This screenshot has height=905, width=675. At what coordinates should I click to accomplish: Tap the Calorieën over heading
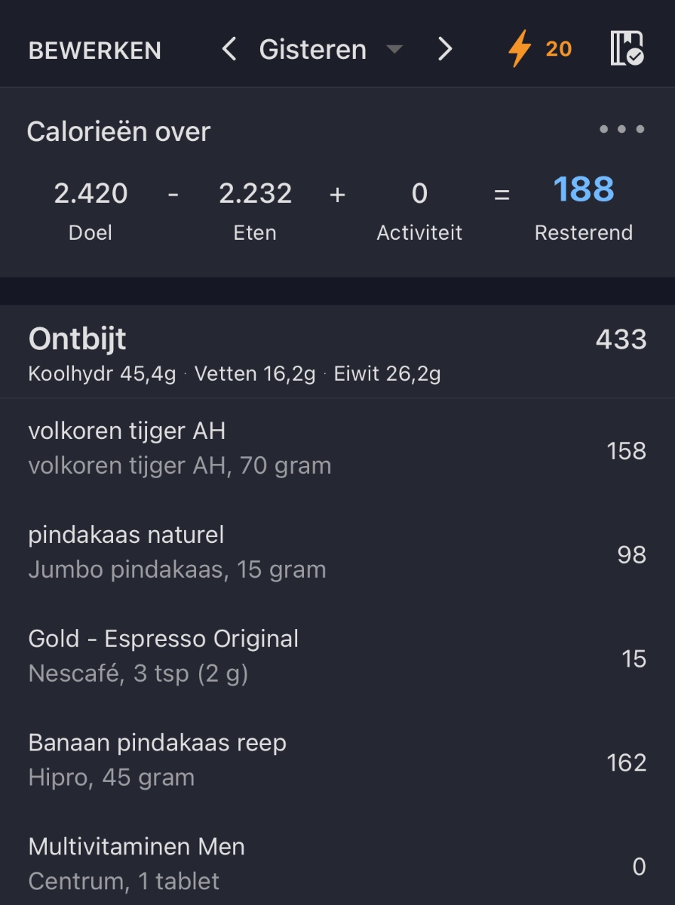[118, 132]
